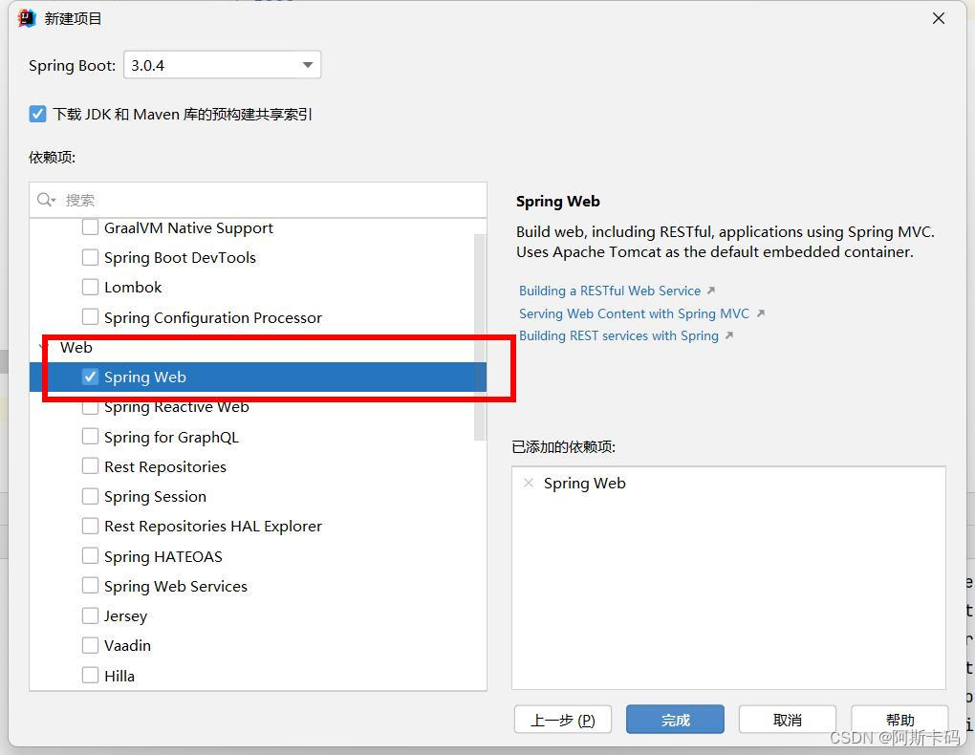
Task: Enable the Lombok dependency
Action: click(x=90, y=287)
